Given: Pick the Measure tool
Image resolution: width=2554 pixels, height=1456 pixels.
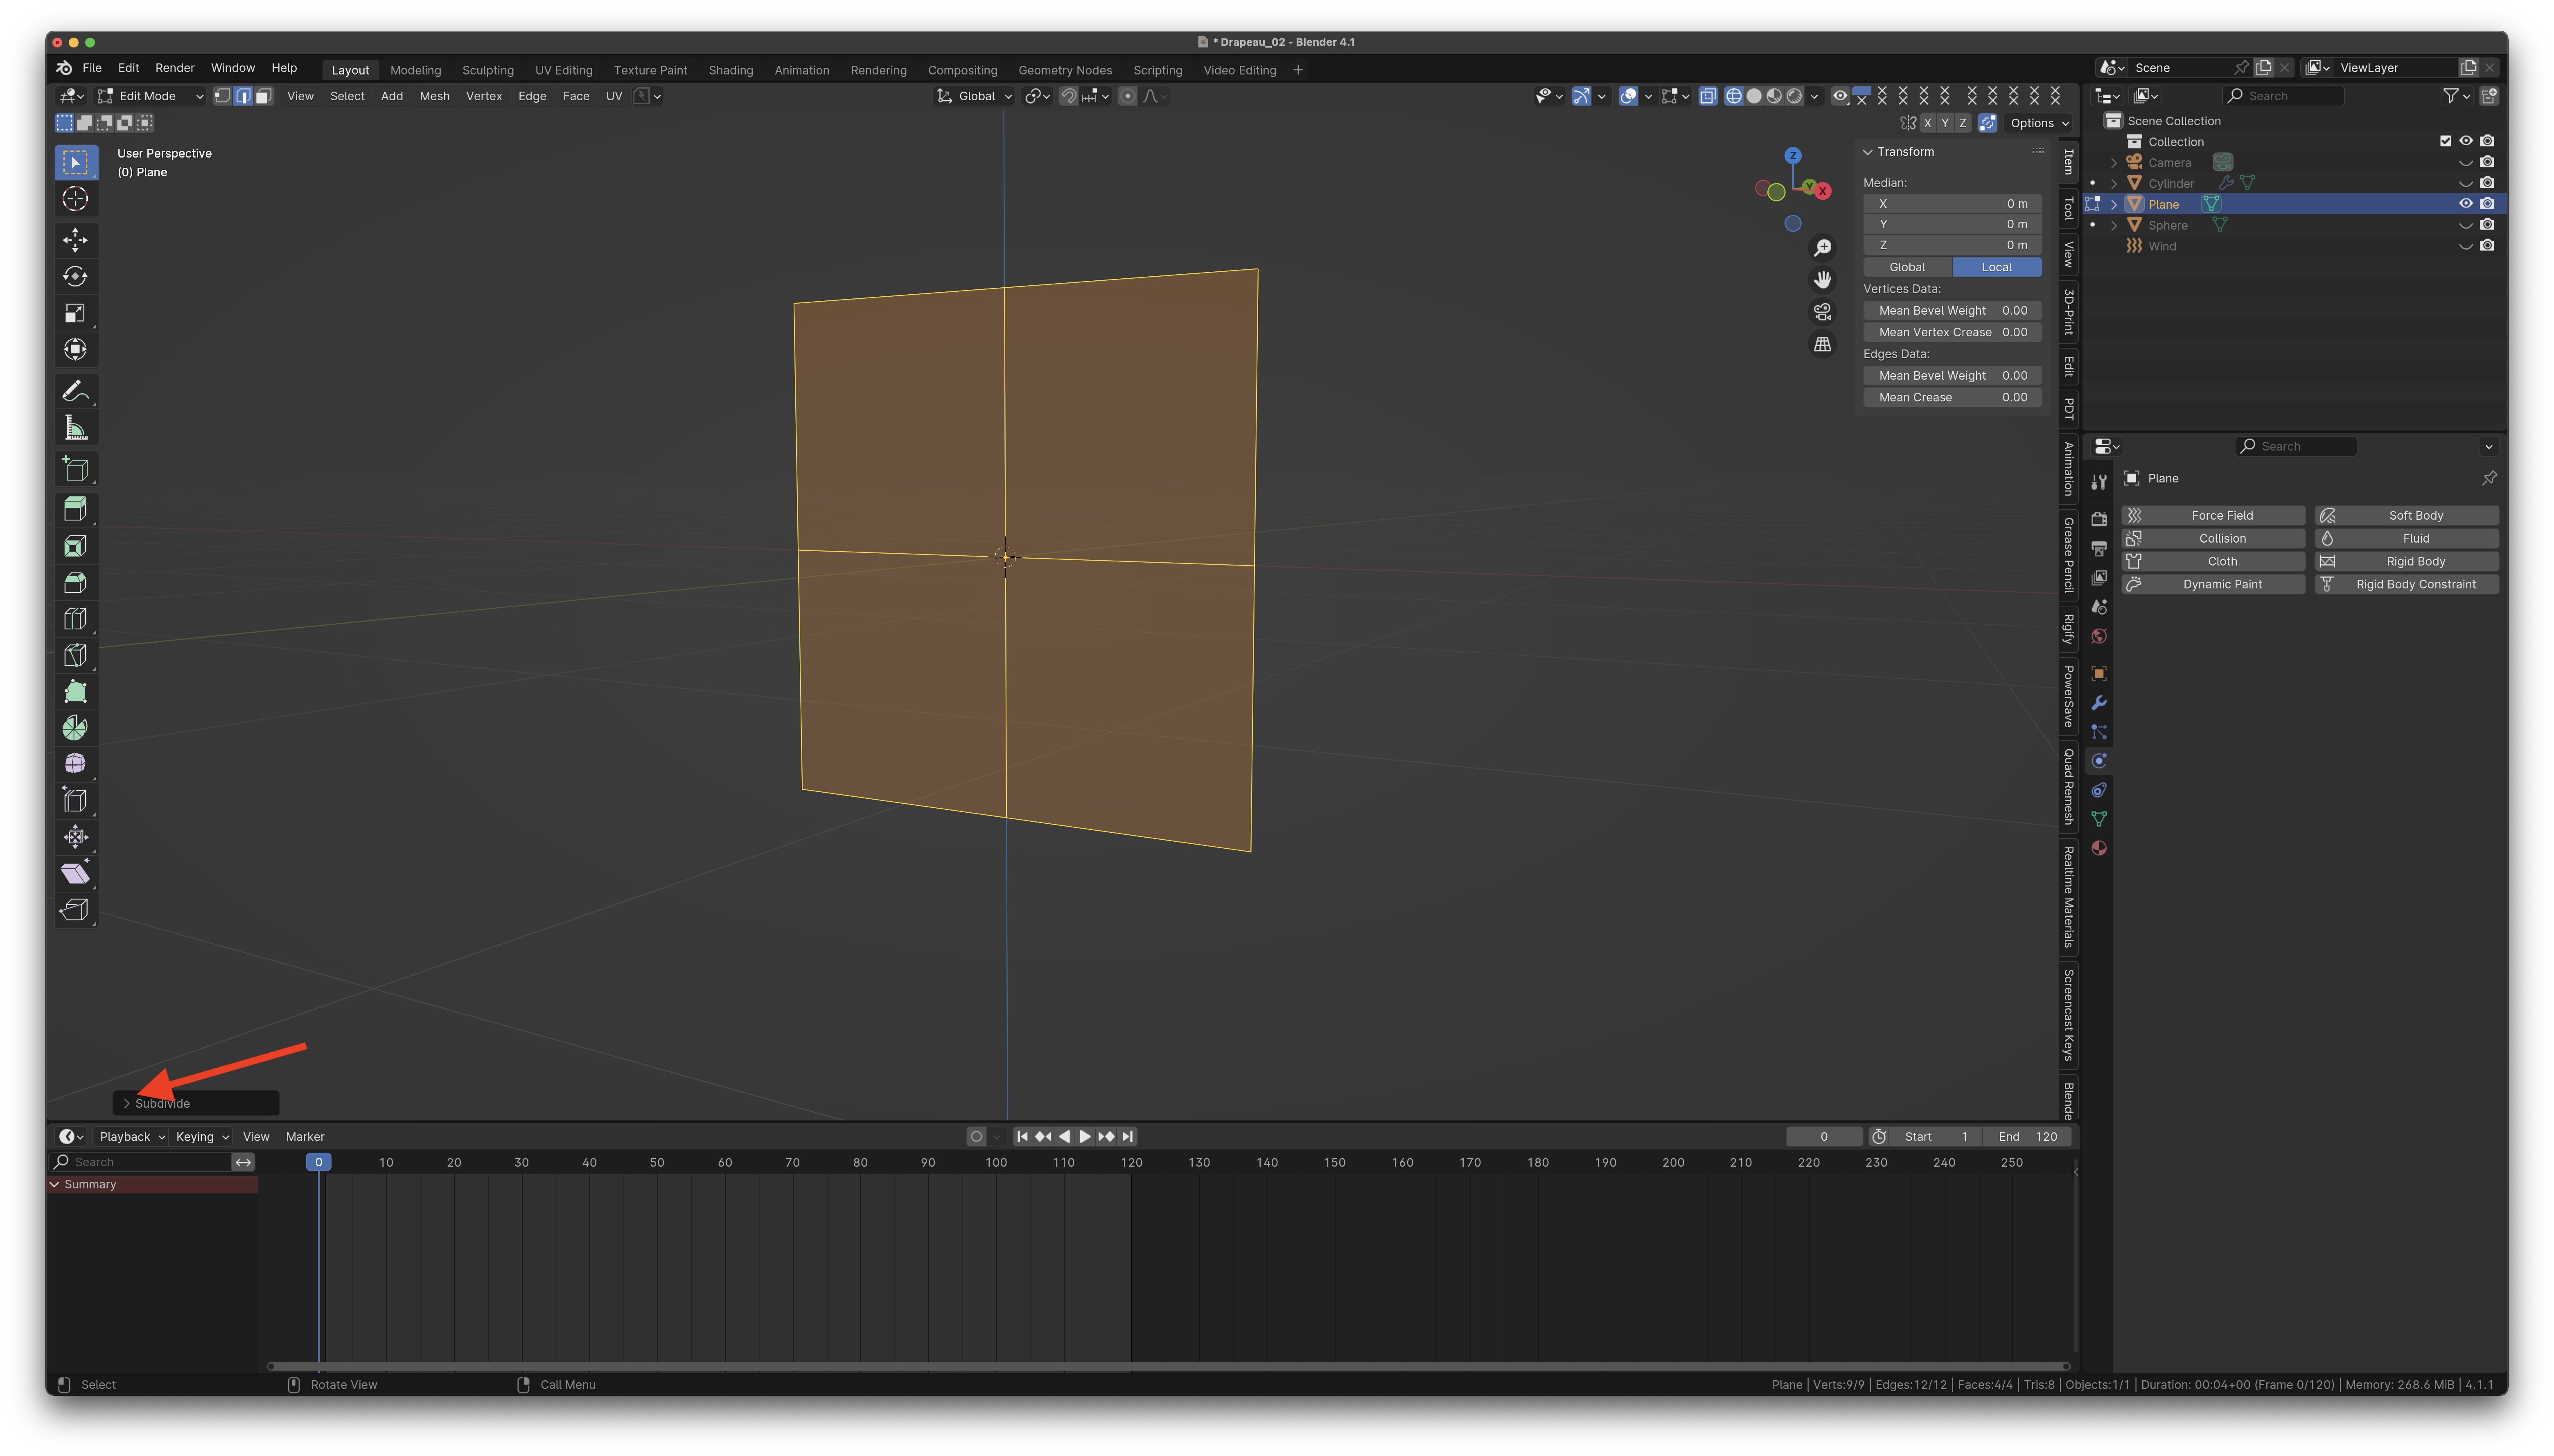Looking at the screenshot, I should tap(75, 428).
